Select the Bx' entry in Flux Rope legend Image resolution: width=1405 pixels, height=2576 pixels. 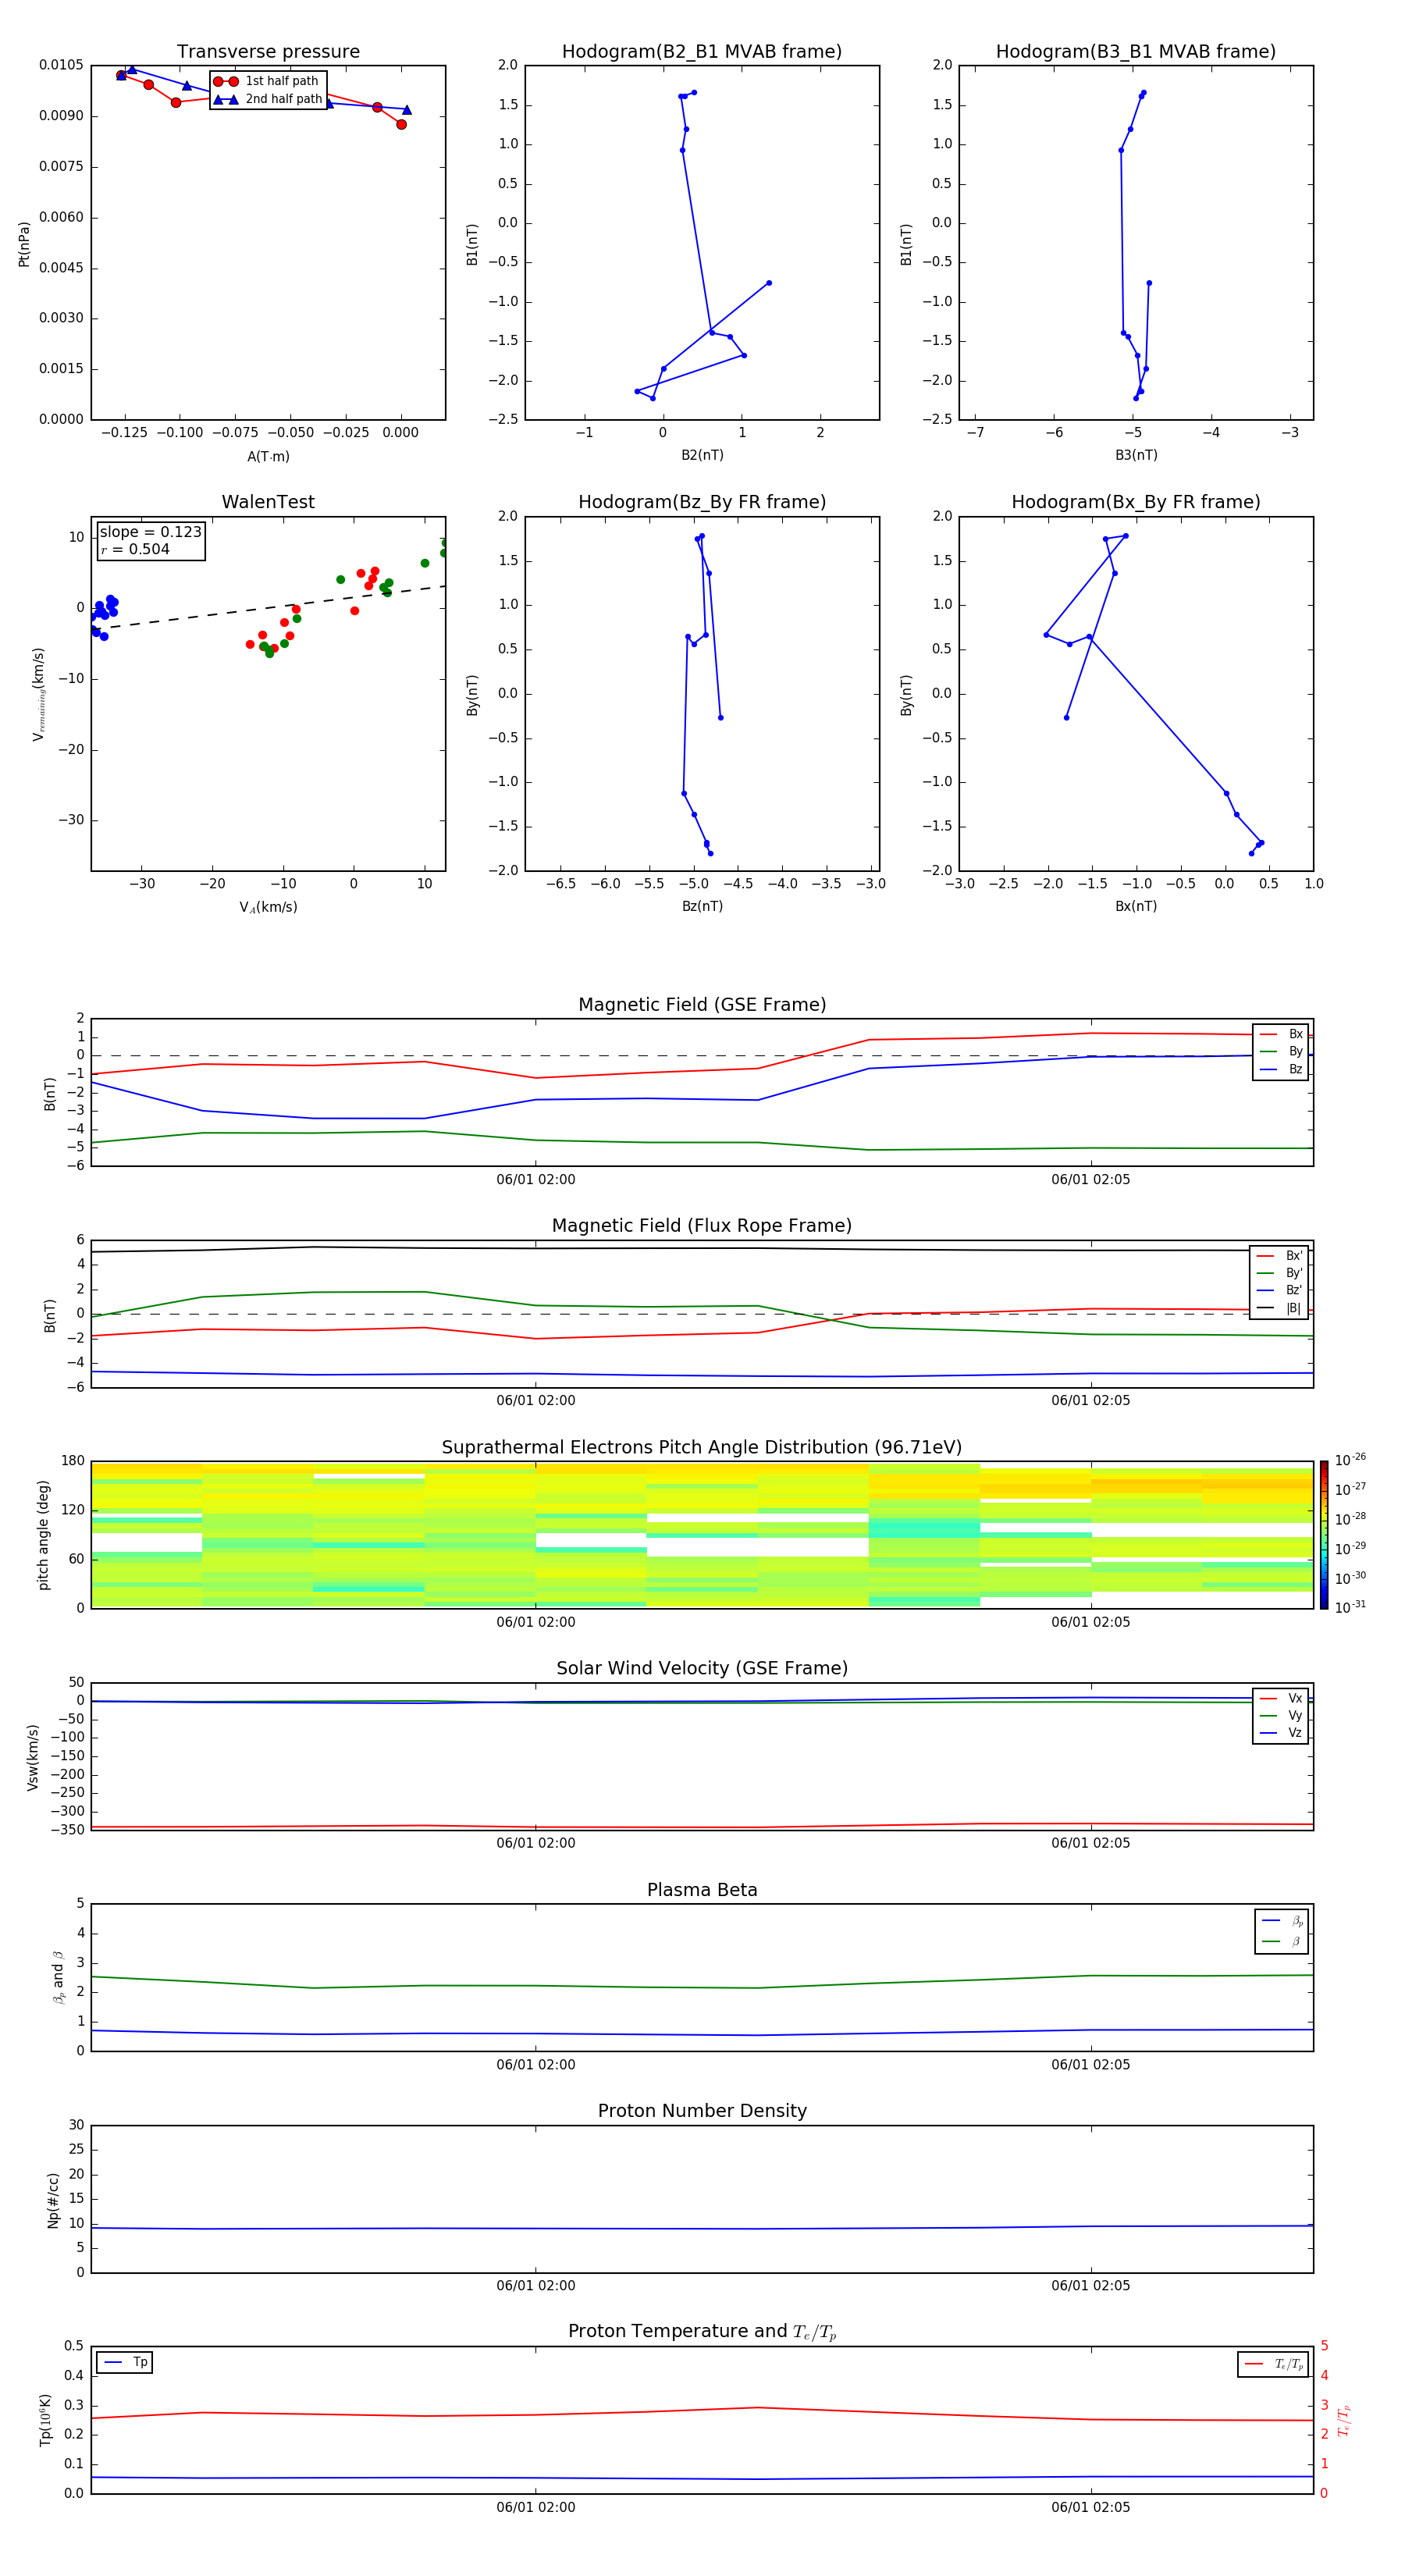[1280, 1256]
